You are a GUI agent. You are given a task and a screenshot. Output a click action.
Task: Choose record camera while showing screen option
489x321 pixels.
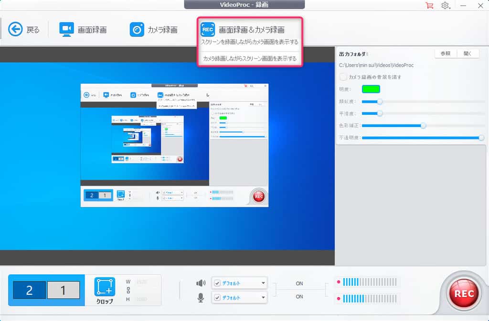[249, 59]
